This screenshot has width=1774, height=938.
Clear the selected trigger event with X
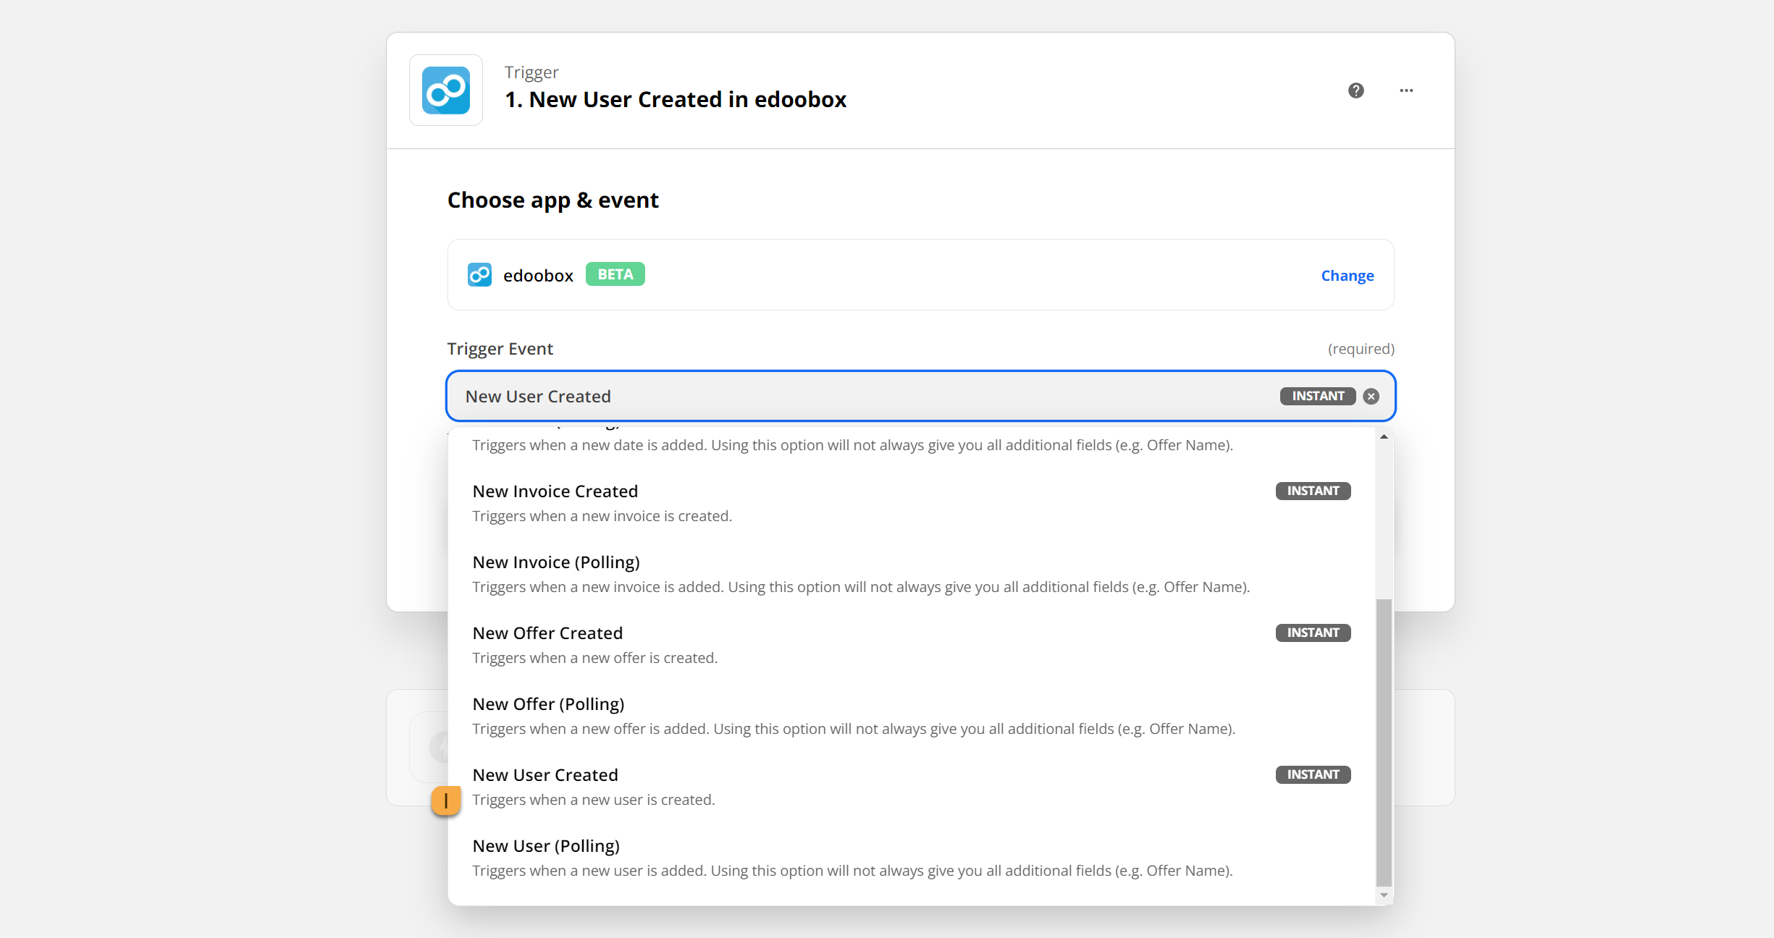click(1371, 396)
